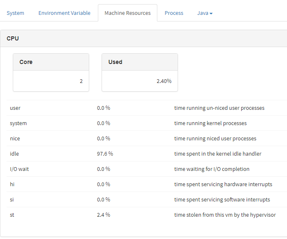Click the kernel idle handler description
Screen dimensions: 287x239
coord(218,154)
